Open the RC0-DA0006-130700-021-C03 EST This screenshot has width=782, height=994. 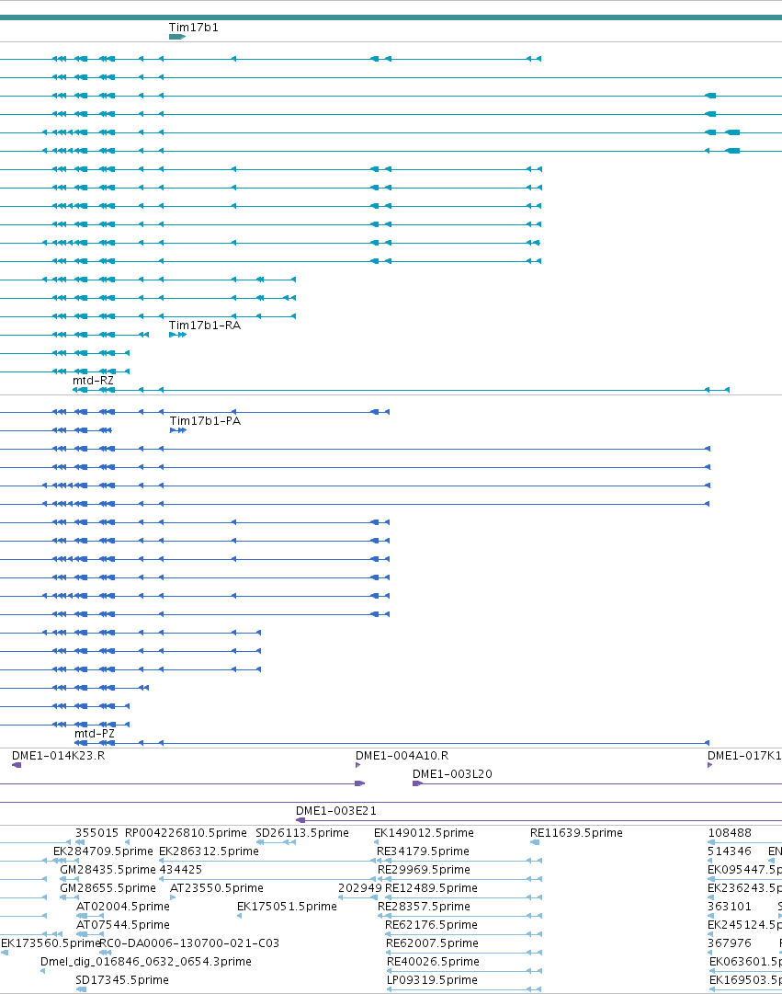pos(189,943)
